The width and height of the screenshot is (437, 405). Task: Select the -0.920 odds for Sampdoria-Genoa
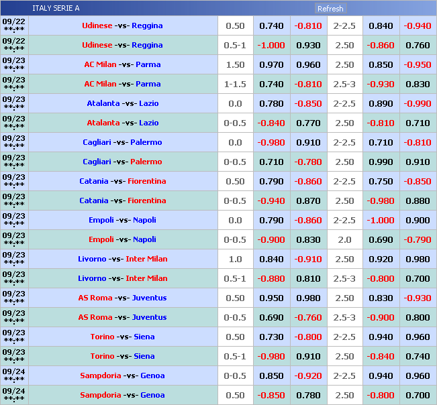pos(308,376)
